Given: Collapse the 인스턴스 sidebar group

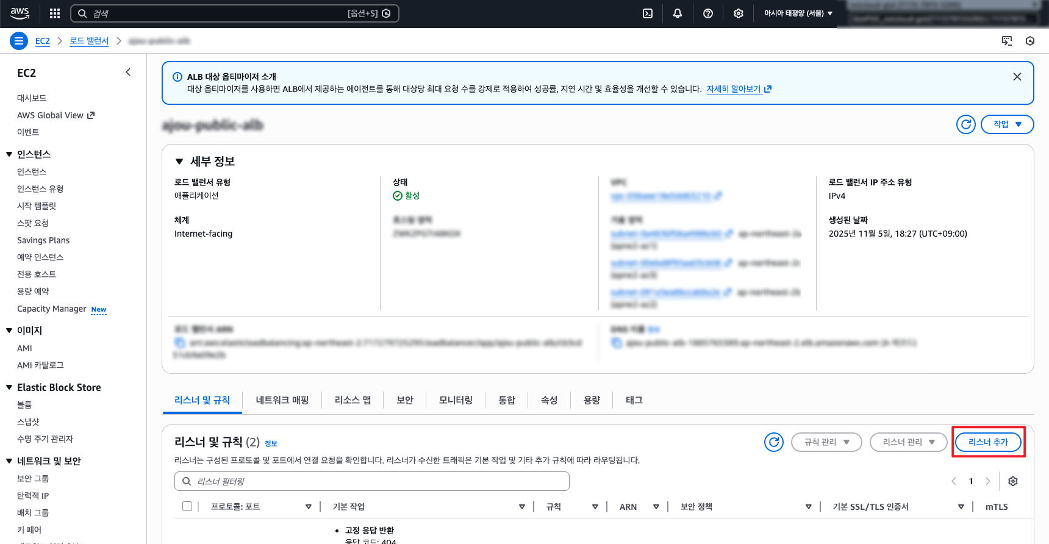Looking at the screenshot, I should pos(9,154).
